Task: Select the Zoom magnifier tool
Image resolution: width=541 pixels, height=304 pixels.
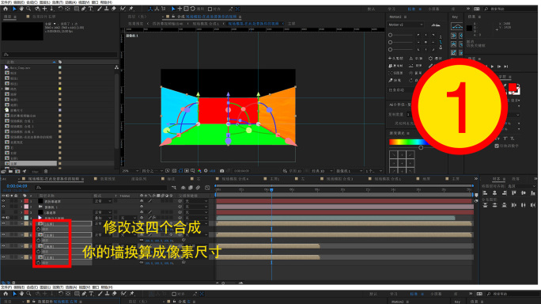Action: coord(28,9)
